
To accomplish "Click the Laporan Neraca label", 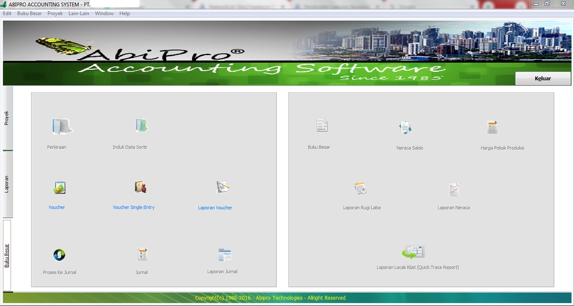I will point(454,207).
